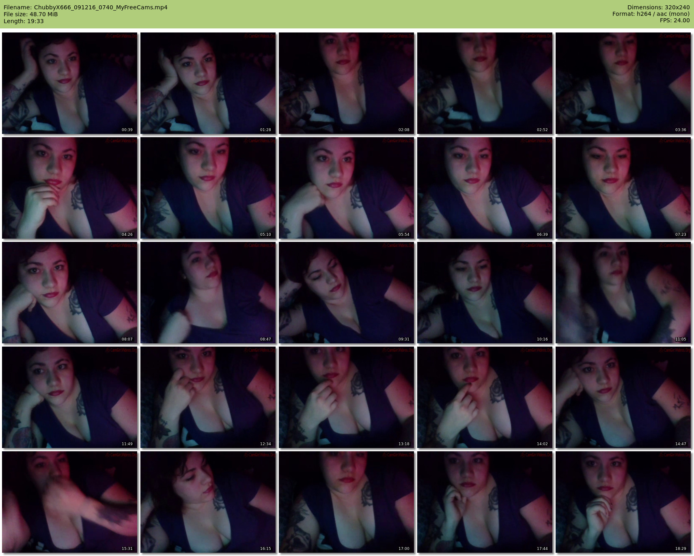Click the thumbnail timestamped 07:23
The width and height of the screenshot is (694, 556).
click(x=623, y=188)
